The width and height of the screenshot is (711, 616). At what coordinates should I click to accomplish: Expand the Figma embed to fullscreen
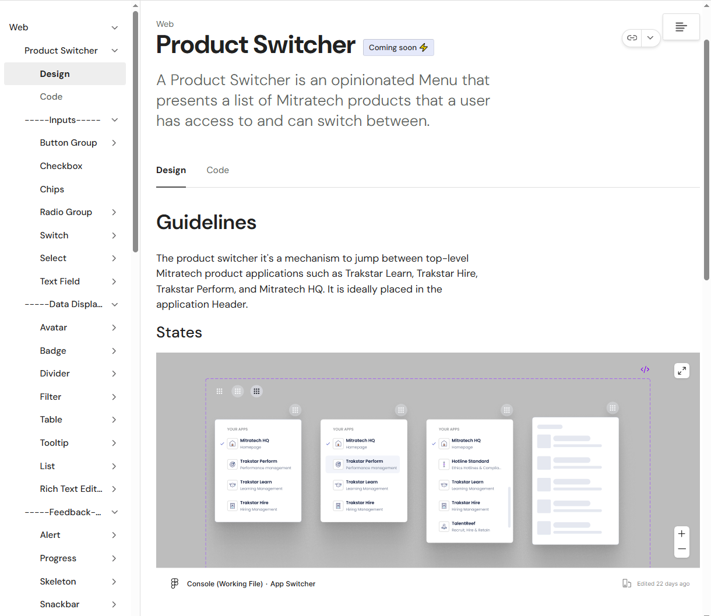pyautogui.click(x=682, y=371)
